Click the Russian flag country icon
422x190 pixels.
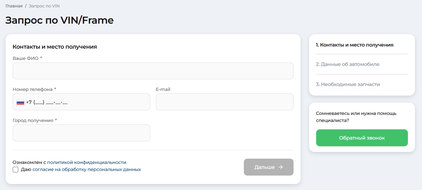(x=20, y=102)
